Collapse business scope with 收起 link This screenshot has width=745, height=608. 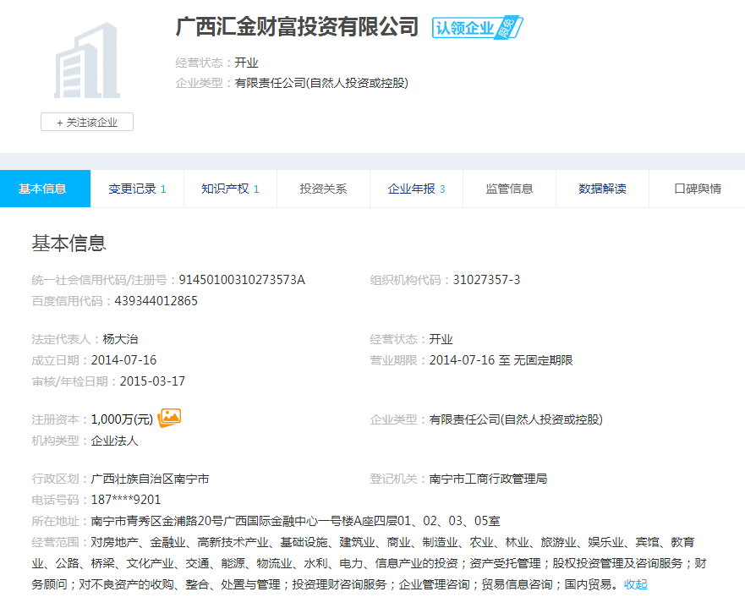636,584
